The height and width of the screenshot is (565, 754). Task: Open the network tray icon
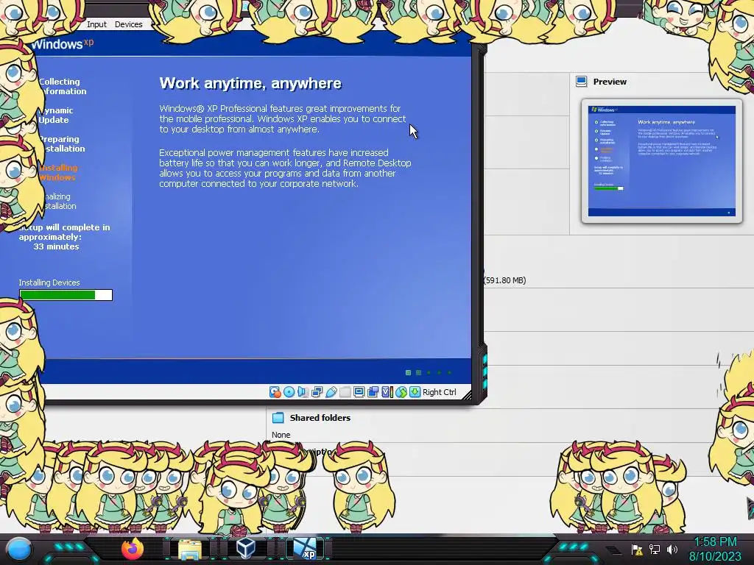tap(655, 549)
